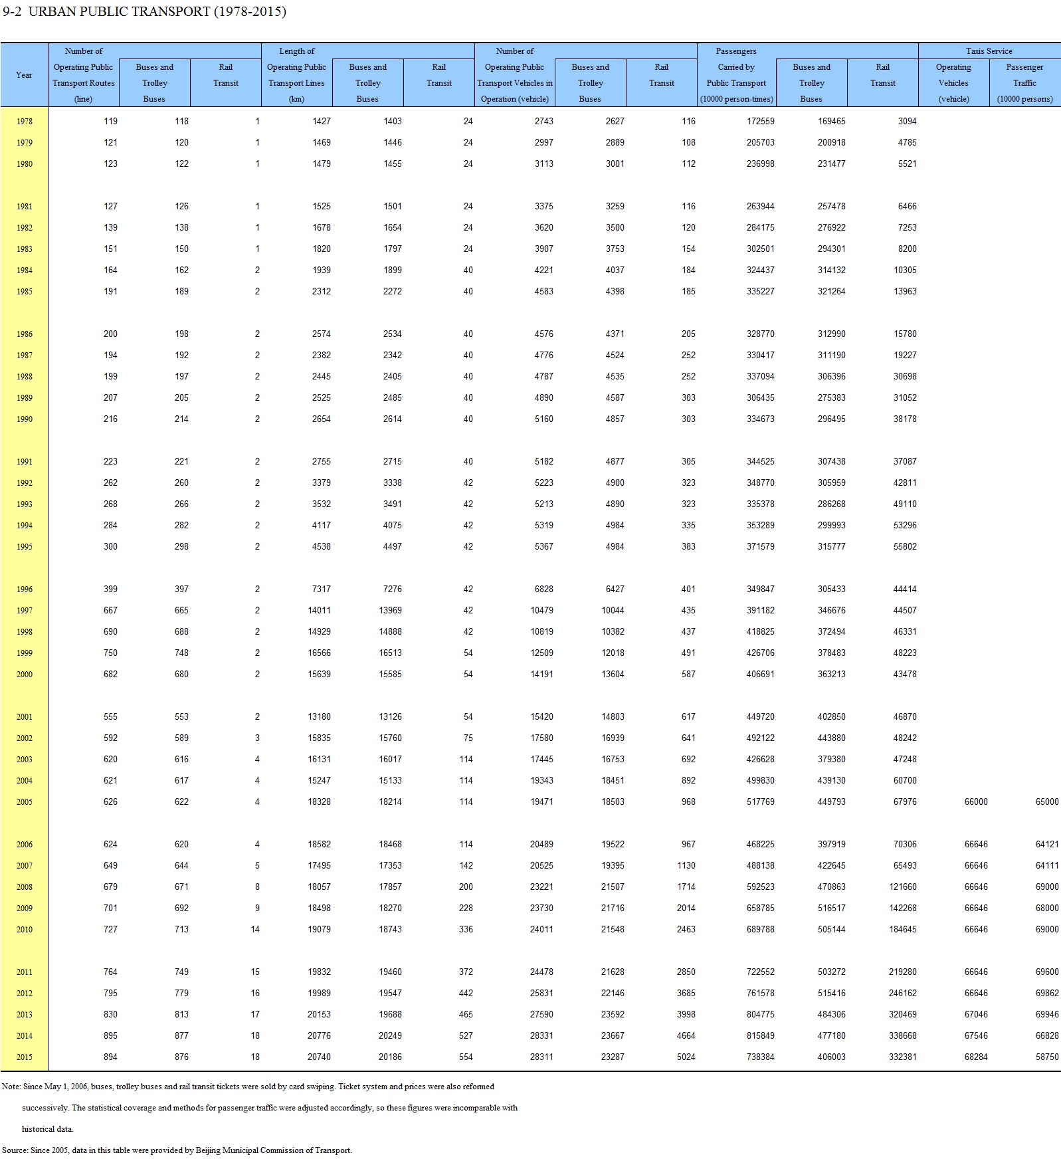Select the 'Passenger Traffic (10000 persons)' header
Screen dimensions: 1061x1161
click(1024, 83)
